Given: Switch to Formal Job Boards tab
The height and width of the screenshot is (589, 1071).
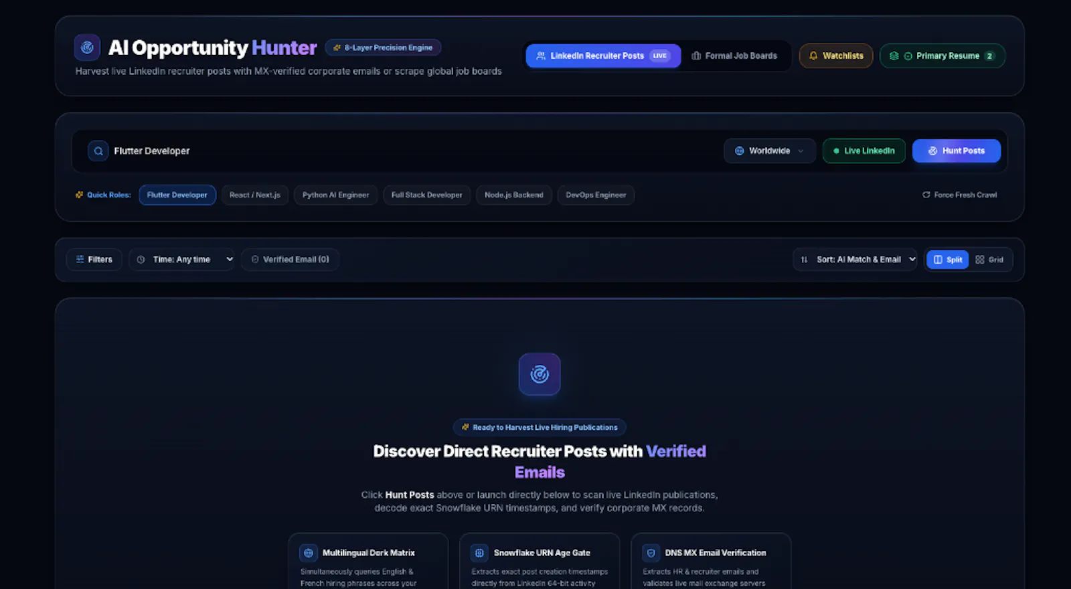Looking at the screenshot, I should 734,56.
